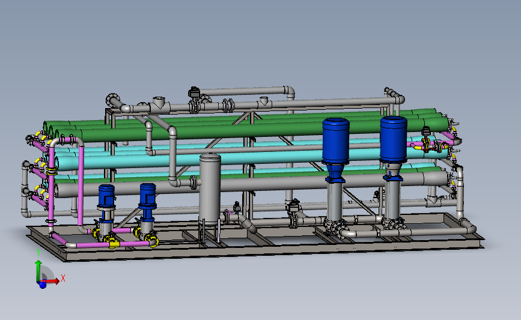
Task: Select the front green membrane vessel
Action: pyautogui.click(x=252, y=129)
